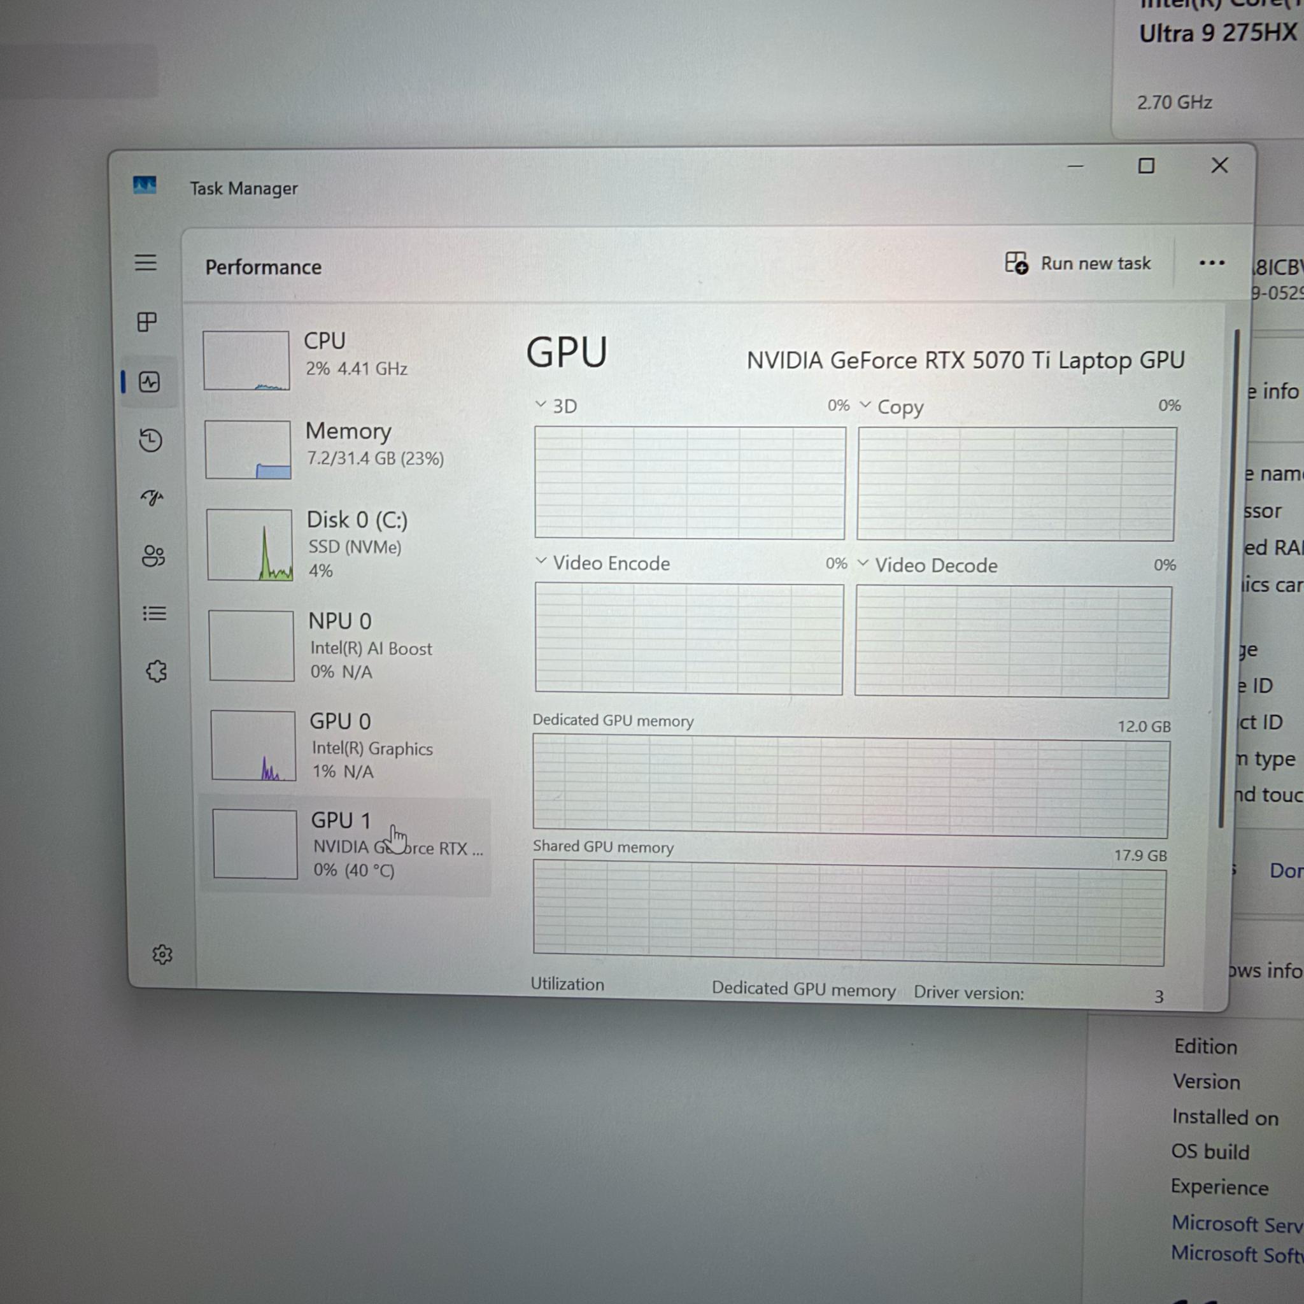
Task: Click the GPU 0 mini graph thumbnail
Action: [x=253, y=745]
